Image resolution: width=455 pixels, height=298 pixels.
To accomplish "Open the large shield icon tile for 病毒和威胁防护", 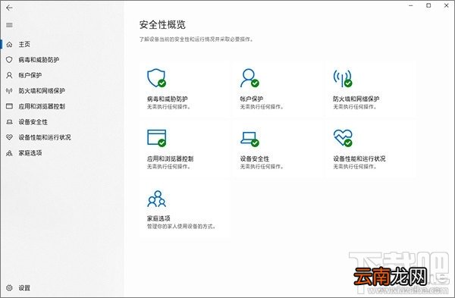I will click(x=156, y=78).
